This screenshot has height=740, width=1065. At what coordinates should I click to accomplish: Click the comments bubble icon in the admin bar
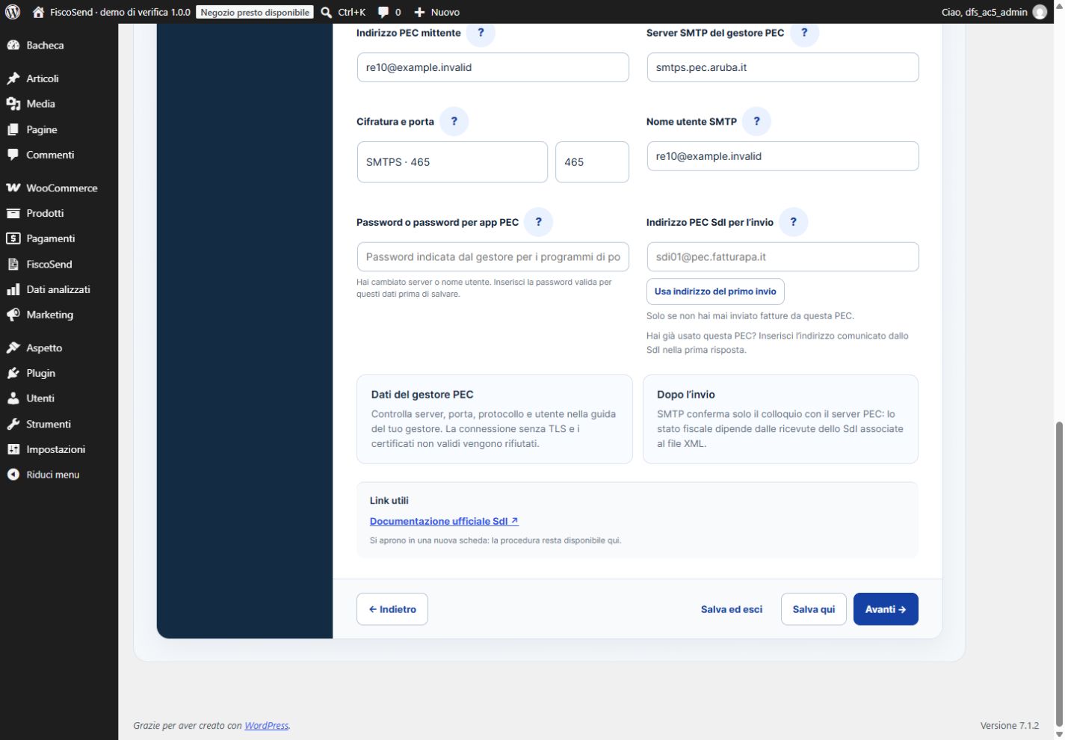[383, 12]
